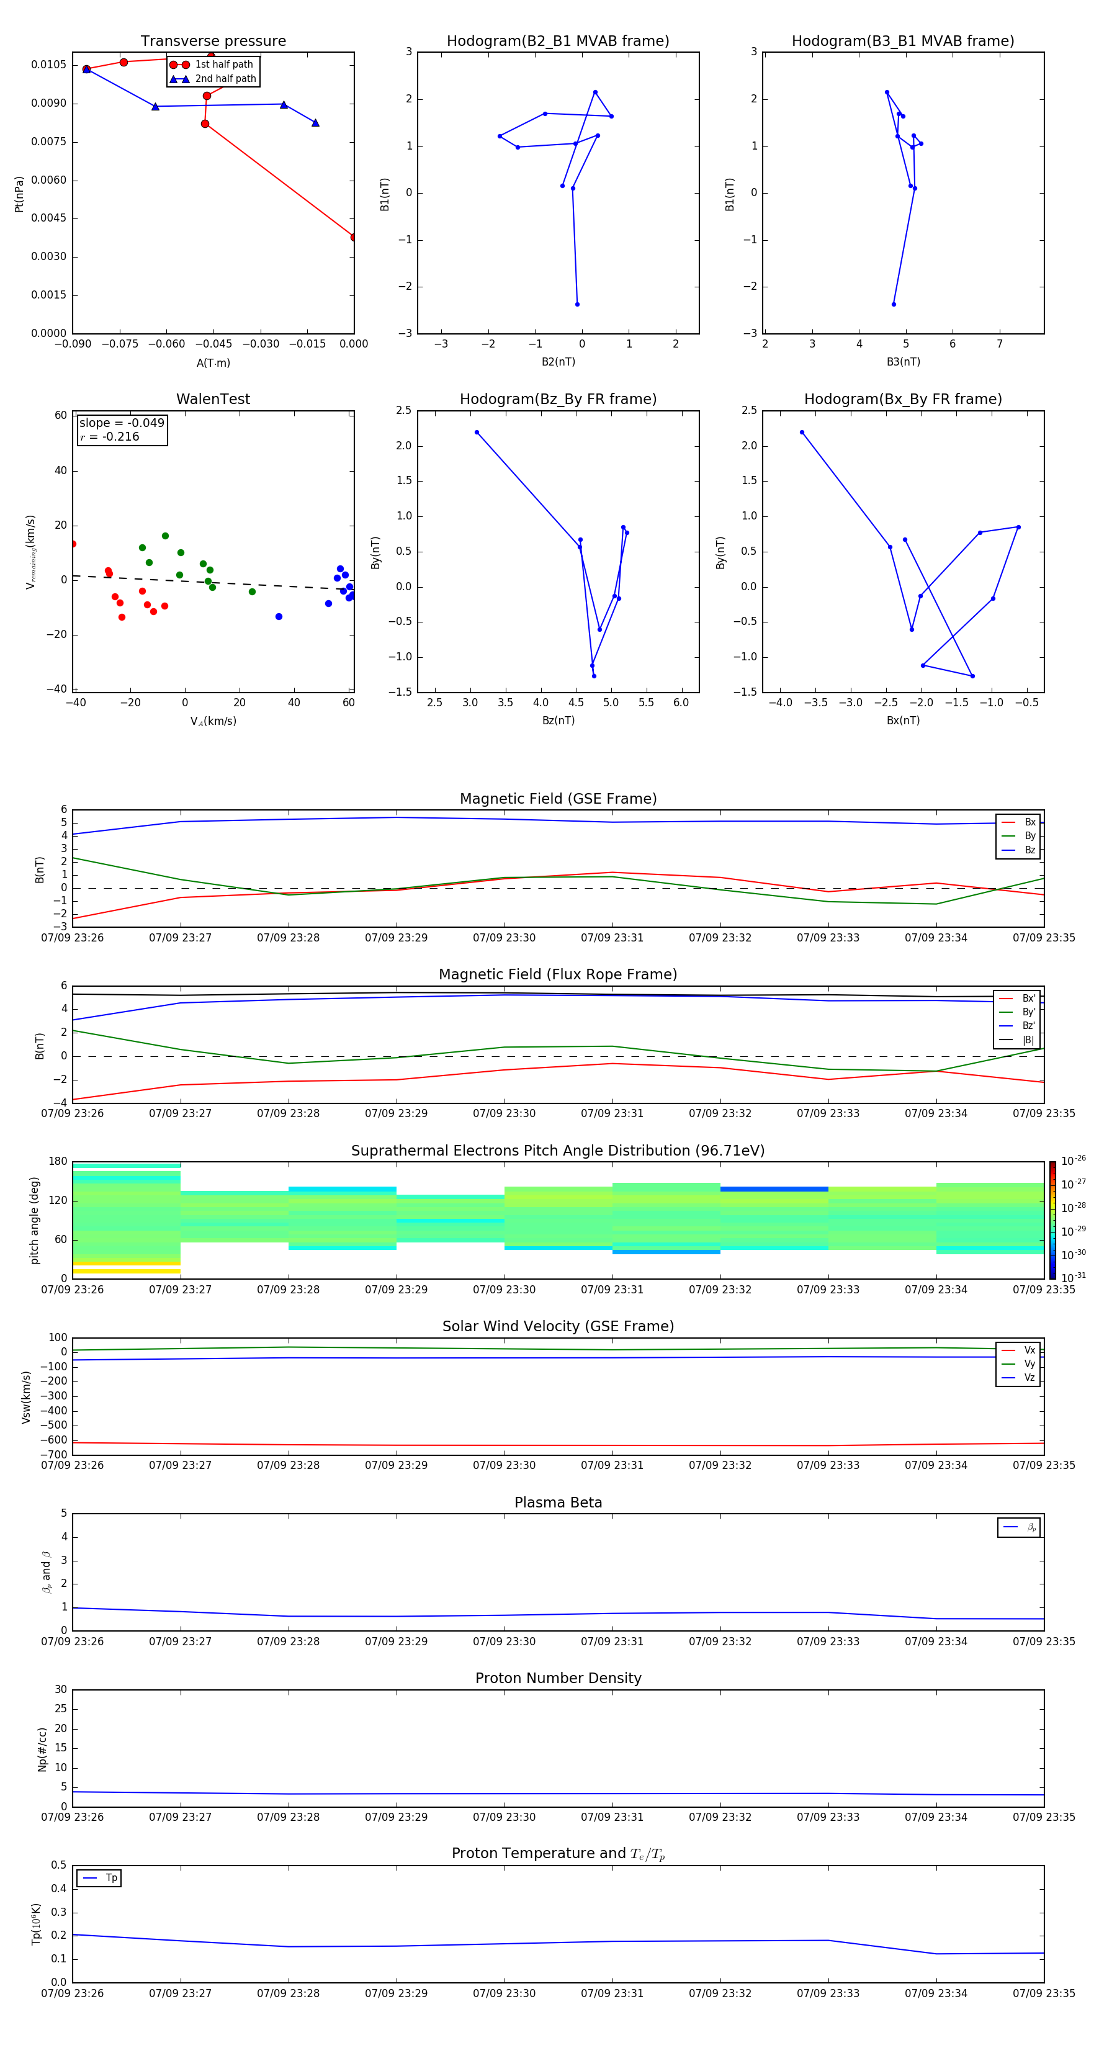Click the −700 tick on Vsw axis
1117x2048 pixels.
[x=53, y=1455]
